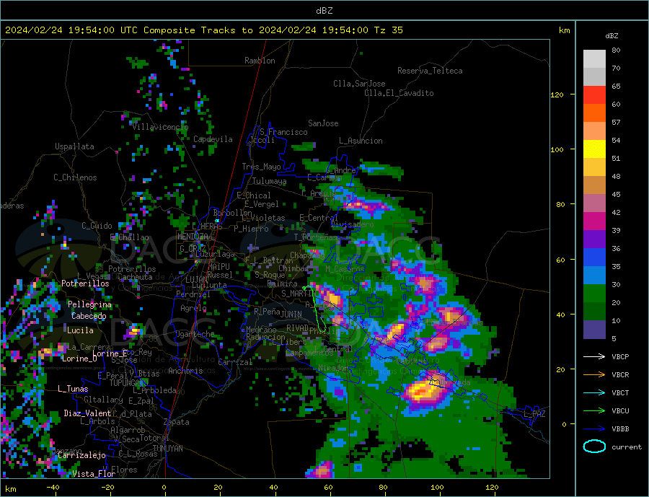Click the 'Vista_Flor' map label
Image resolution: width=649 pixels, height=497 pixels.
click(94, 474)
